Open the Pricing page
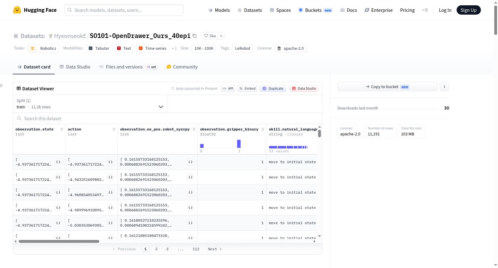This screenshot has width=498, height=268. coord(407,10)
